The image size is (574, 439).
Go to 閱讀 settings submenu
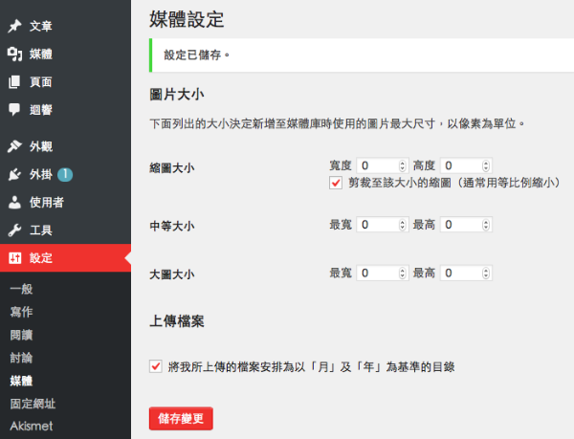[21, 335]
